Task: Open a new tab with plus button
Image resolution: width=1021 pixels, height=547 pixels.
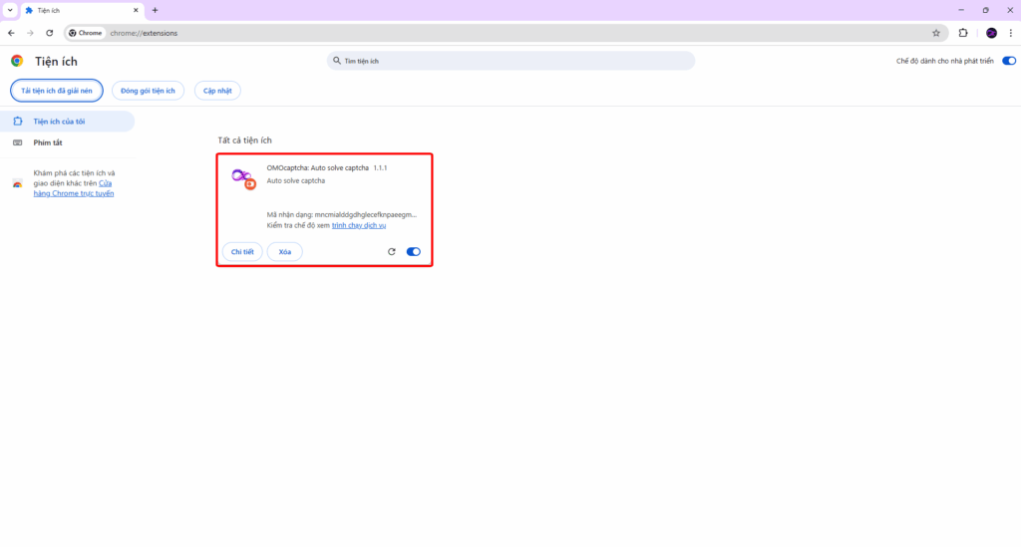Action: click(155, 10)
